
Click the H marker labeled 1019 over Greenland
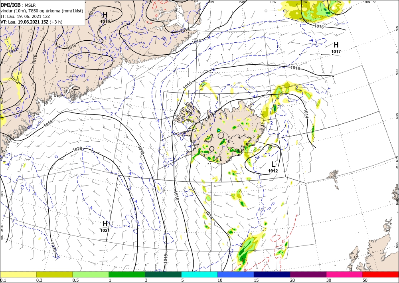point(105,15)
